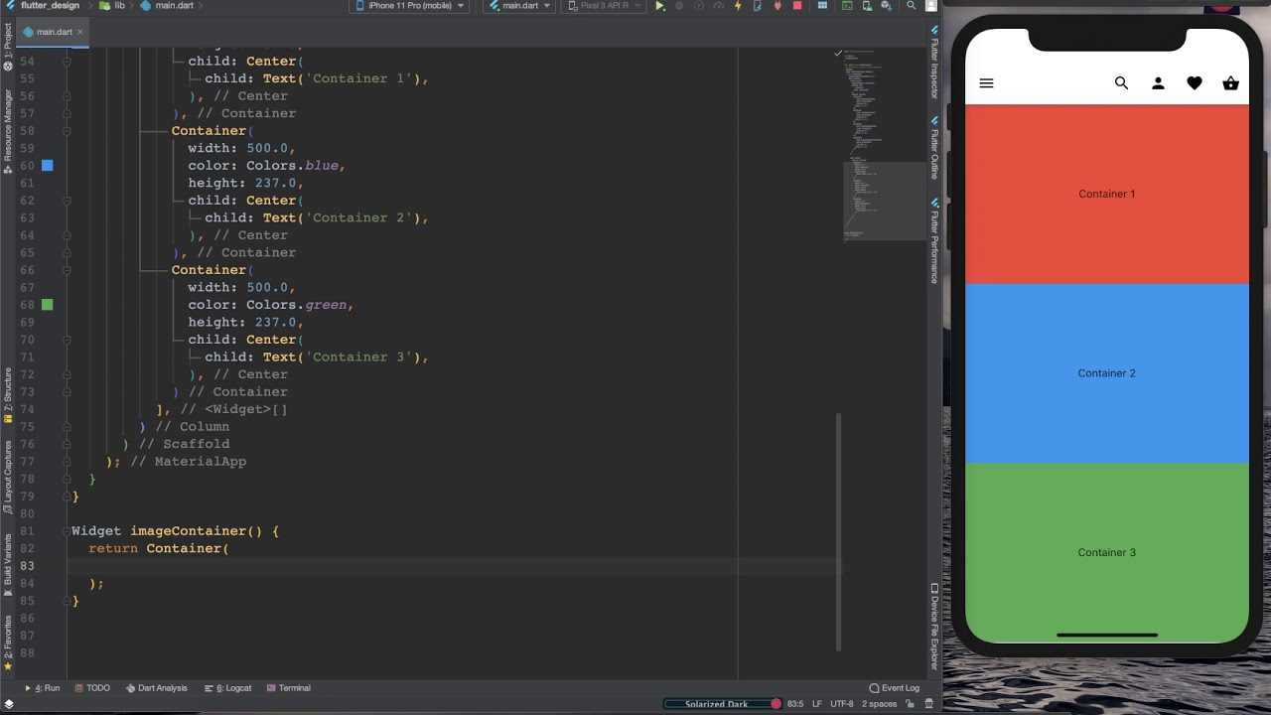Collapse the imageContainer function fold marker
This screenshot has height=715, width=1271.
pyautogui.click(x=67, y=531)
